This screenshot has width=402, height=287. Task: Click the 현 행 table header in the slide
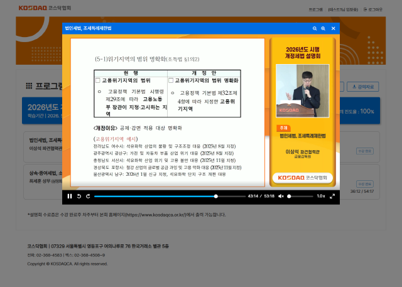point(131,73)
